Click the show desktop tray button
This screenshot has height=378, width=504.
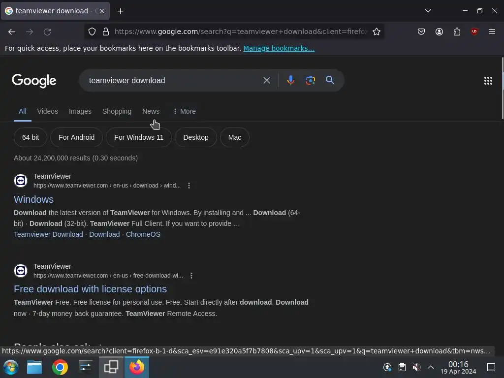[491, 367]
